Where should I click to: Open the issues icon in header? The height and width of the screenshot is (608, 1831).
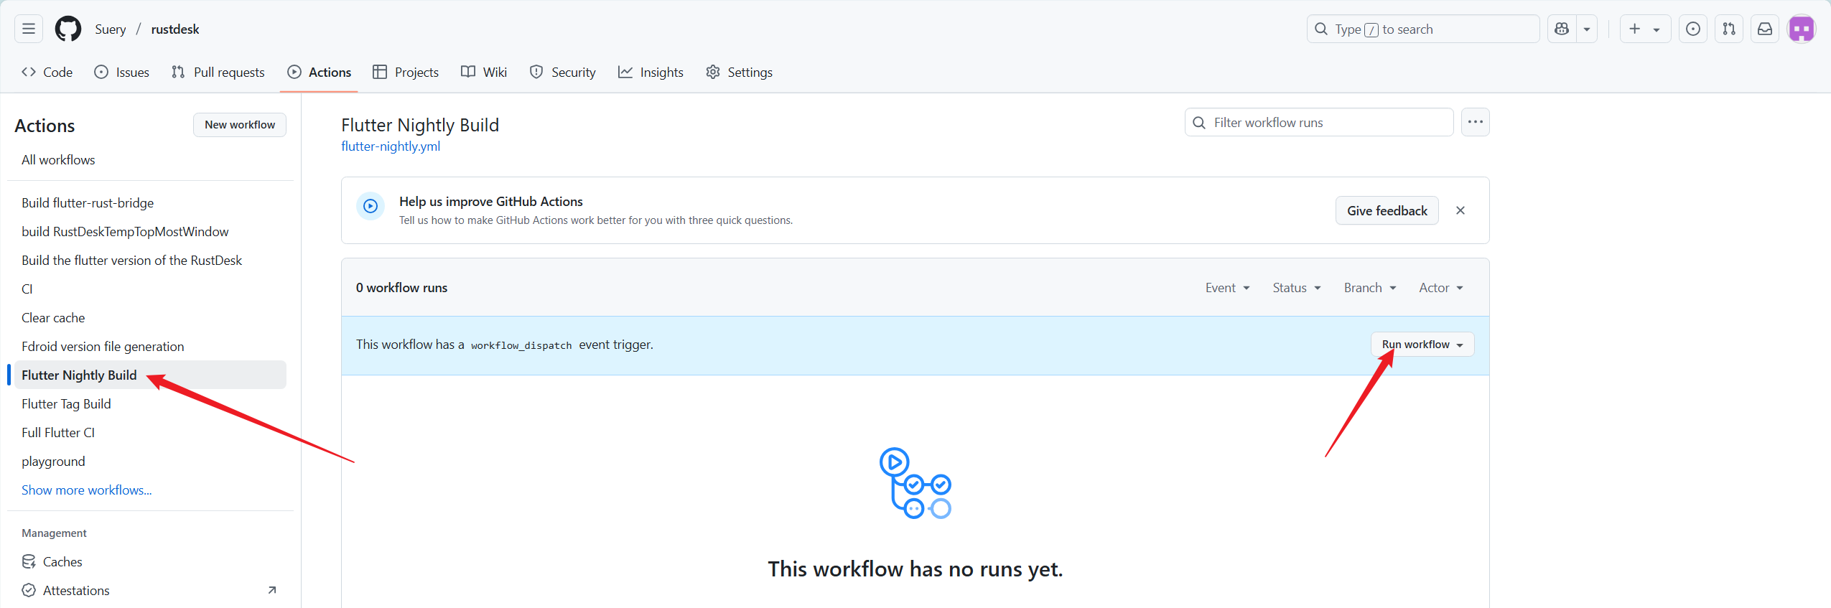pos(1693,29)
